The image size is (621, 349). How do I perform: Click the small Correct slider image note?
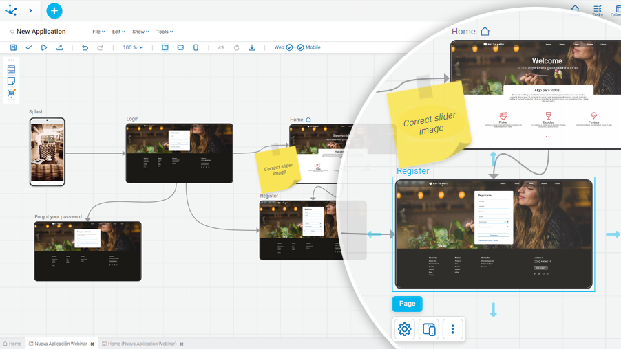(x=278, y=169)
